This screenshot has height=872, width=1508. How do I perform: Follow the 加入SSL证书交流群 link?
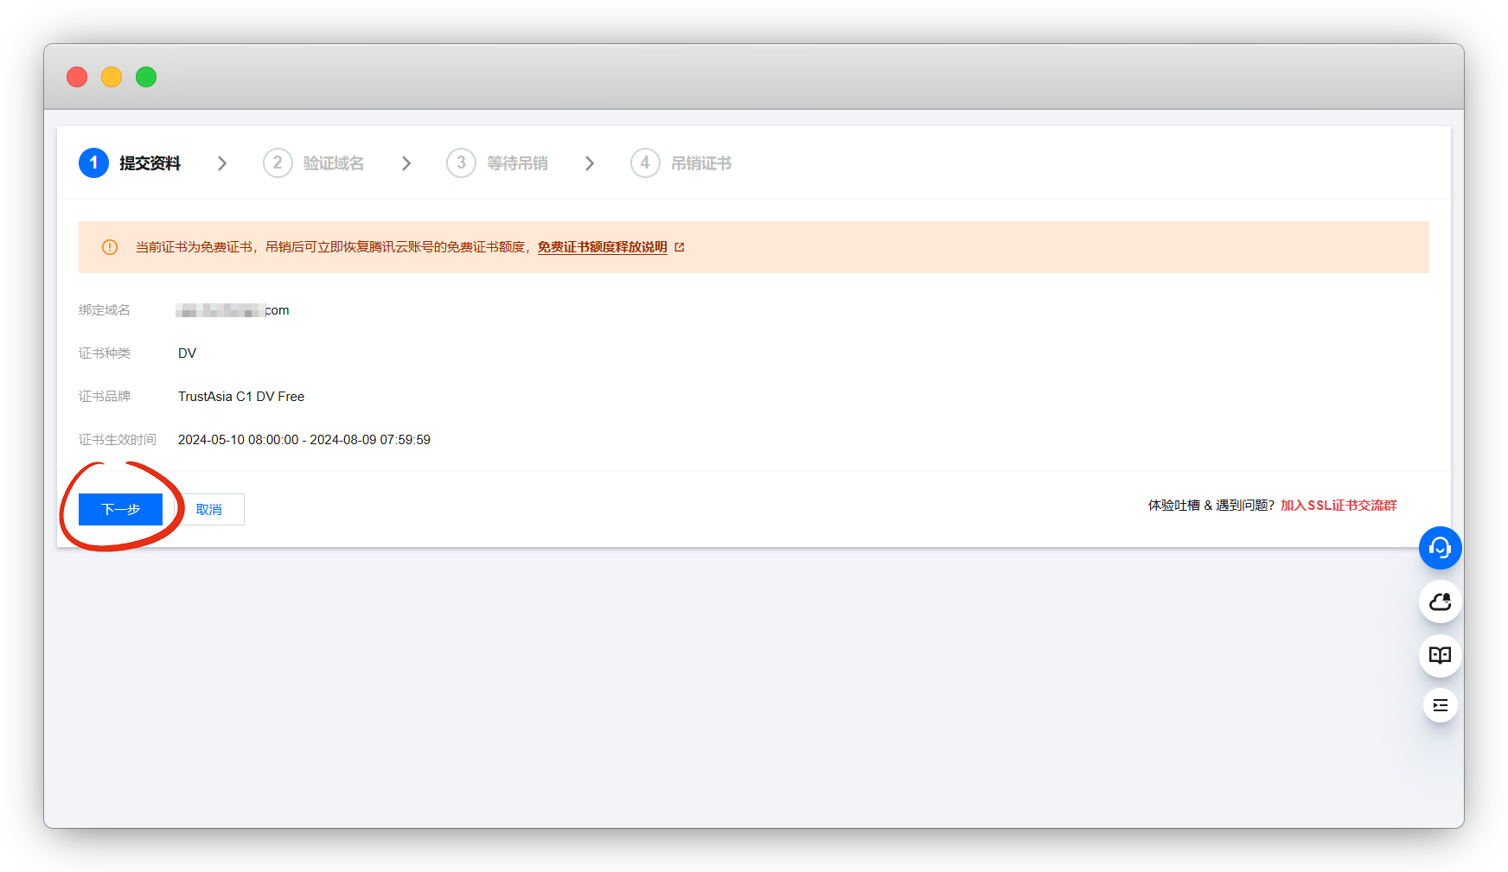[x=1339, y=506]
